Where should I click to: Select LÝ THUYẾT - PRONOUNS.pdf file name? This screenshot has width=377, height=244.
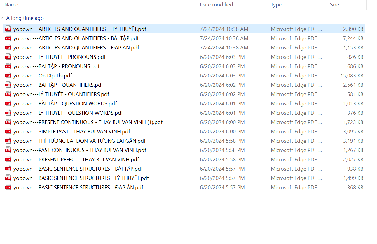(x=59, y=57)
